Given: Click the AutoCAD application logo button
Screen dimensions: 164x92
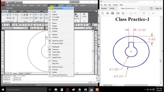Looking at the screenshot, I should pos(3,4).
